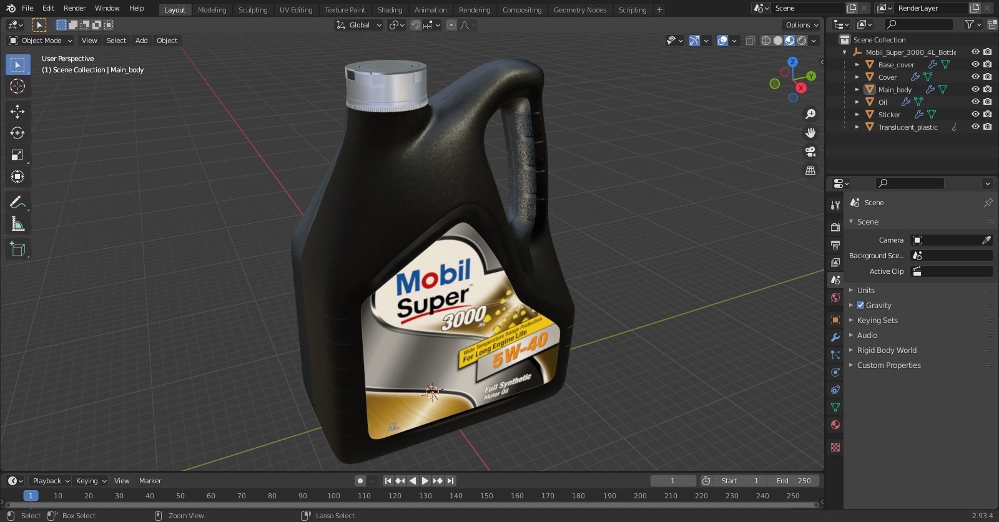The image size is (999, 522).
Task: Toggle auto keying record button
Action: pos(360,481)
